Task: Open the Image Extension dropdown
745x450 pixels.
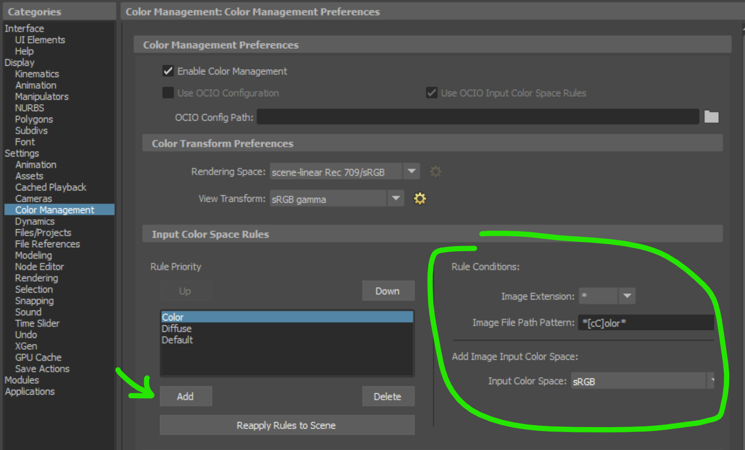Action: coord(627,296)
